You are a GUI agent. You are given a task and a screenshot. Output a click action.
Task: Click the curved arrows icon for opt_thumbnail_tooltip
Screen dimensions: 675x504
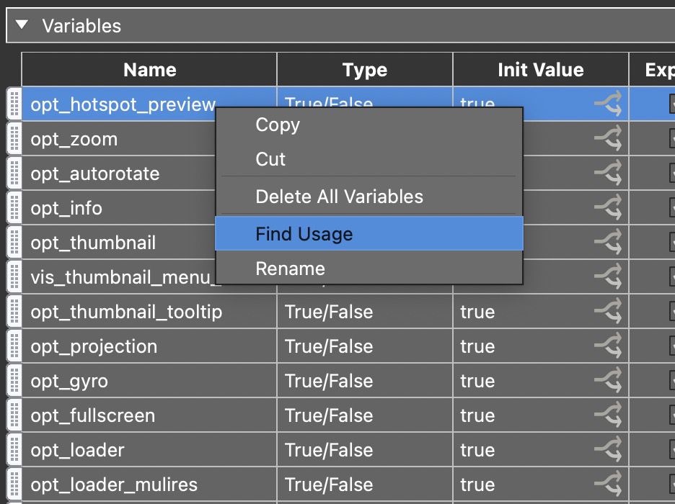click(x=609, y=312)
